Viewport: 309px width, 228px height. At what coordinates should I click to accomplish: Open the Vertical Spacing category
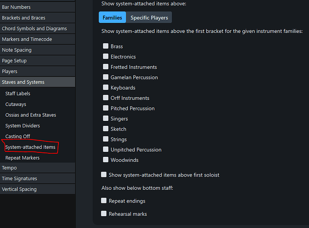(x=19, y=189)
